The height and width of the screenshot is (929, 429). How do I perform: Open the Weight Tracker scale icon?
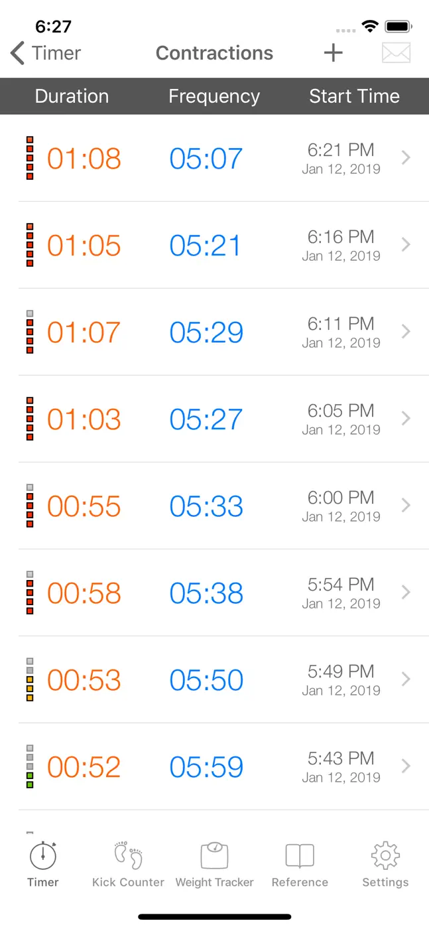point(214,856)
